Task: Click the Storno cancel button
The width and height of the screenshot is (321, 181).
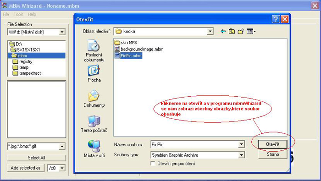Action: [273, 154]
